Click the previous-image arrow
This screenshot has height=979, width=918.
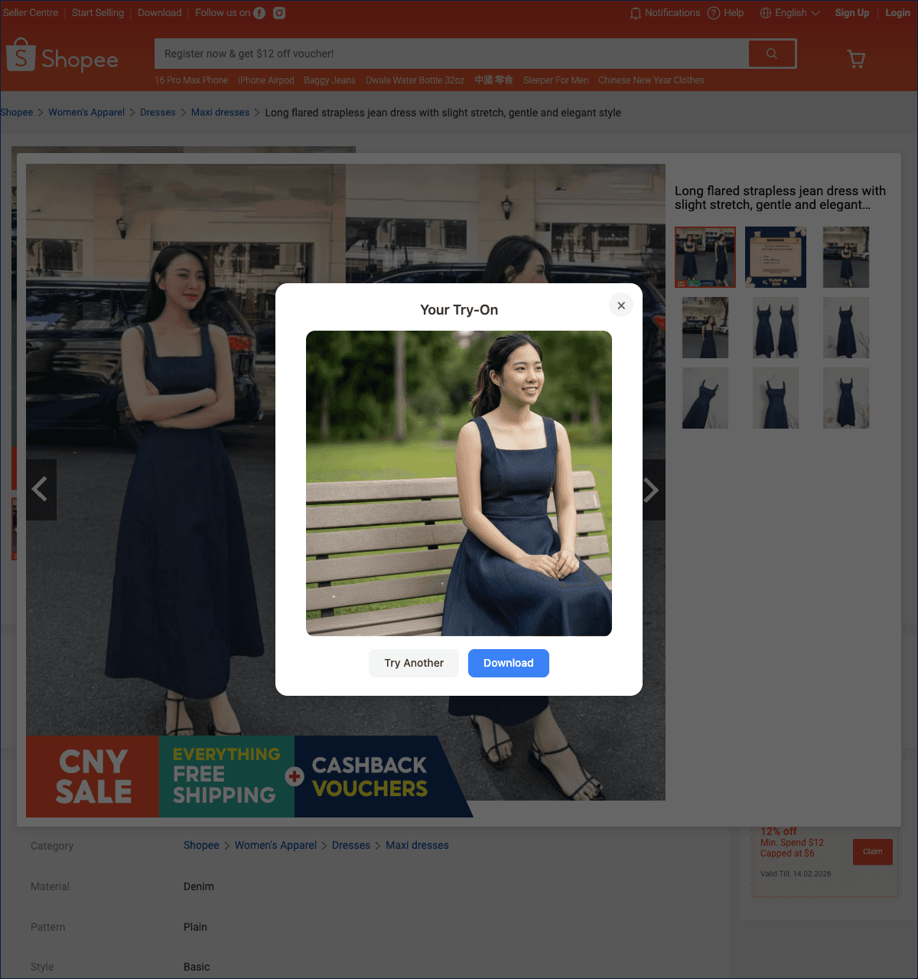click(x=41, y=489)
